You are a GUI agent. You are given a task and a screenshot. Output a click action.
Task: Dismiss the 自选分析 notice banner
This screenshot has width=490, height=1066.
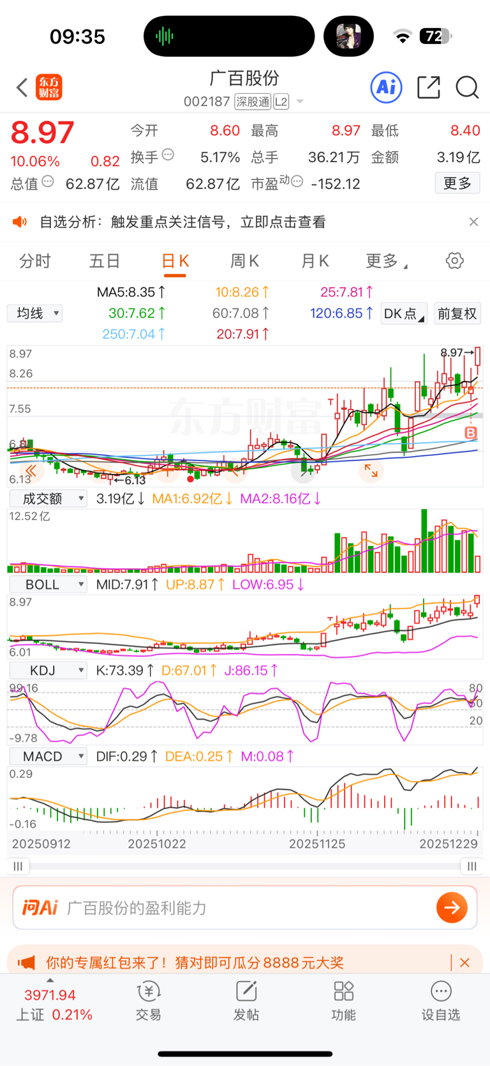coord(473,222)
